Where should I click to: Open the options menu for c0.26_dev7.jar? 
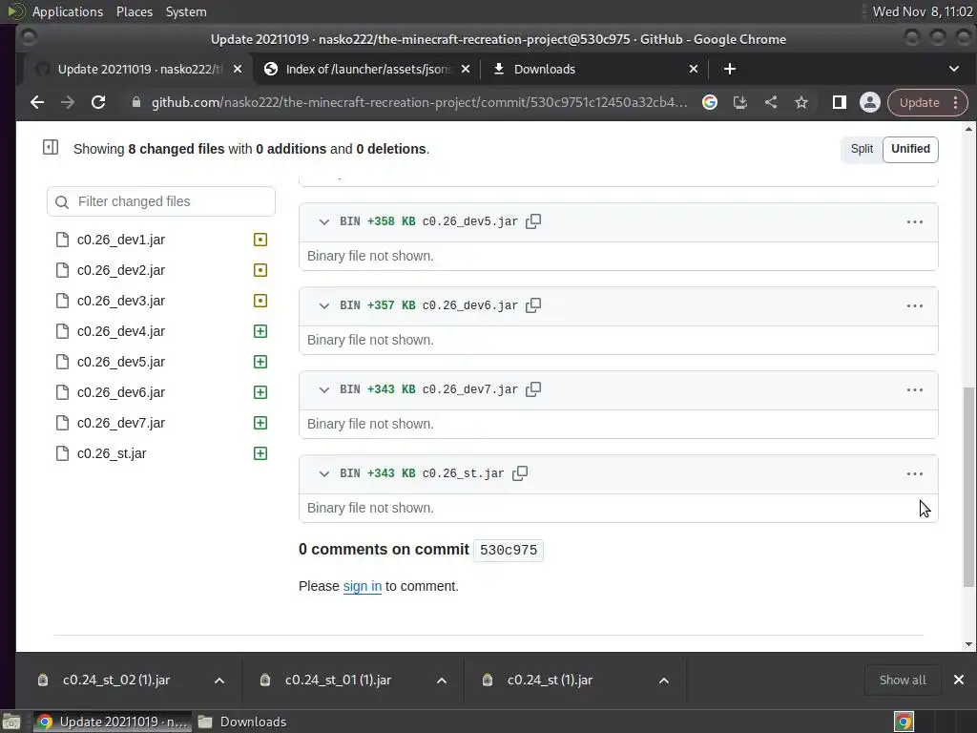pyautogui.click(x=915, y=390)
